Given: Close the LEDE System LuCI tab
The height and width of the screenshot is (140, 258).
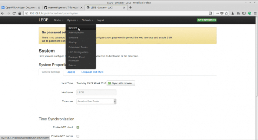Looking at the screenshot, I should pos(124,7).
